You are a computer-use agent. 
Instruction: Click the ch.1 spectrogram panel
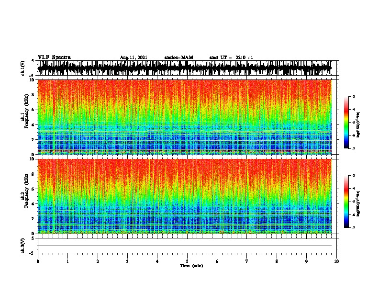pyautogui.click(x=184, y=117)
